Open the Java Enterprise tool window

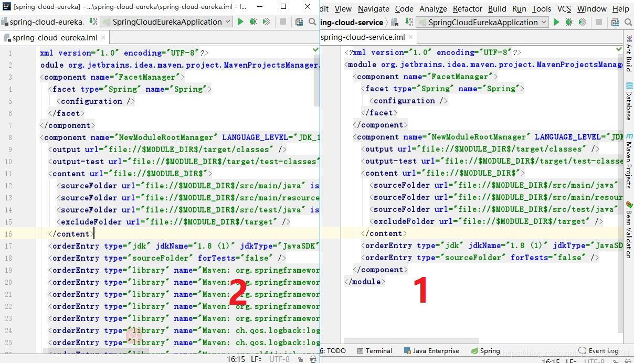[x=431, y=350]
